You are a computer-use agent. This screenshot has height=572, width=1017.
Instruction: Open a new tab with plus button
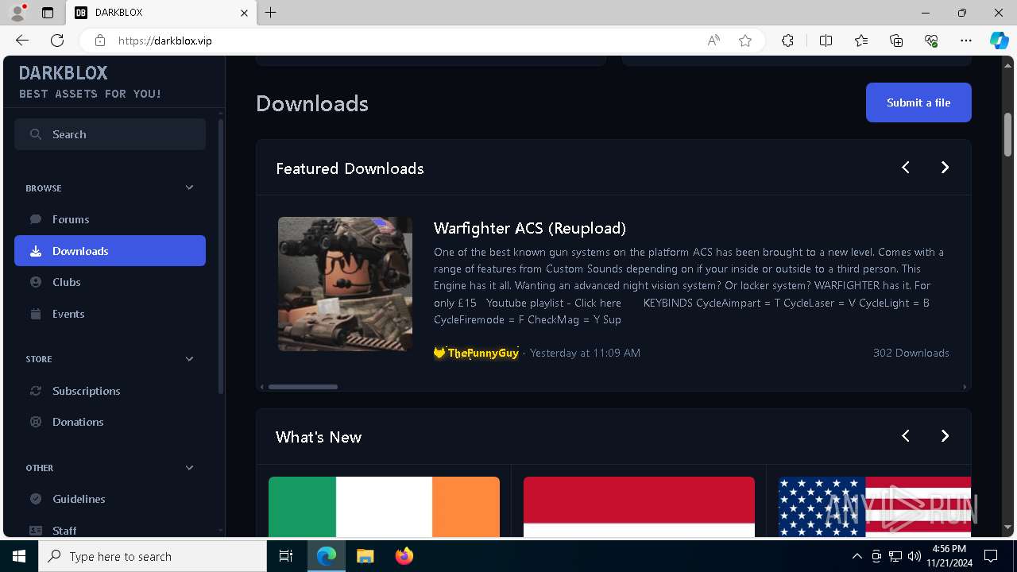point(271,13)
